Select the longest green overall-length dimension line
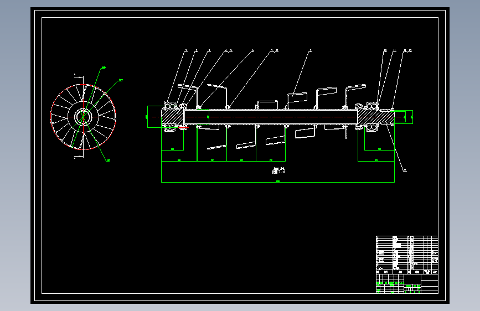 click(x=278, y=182)
